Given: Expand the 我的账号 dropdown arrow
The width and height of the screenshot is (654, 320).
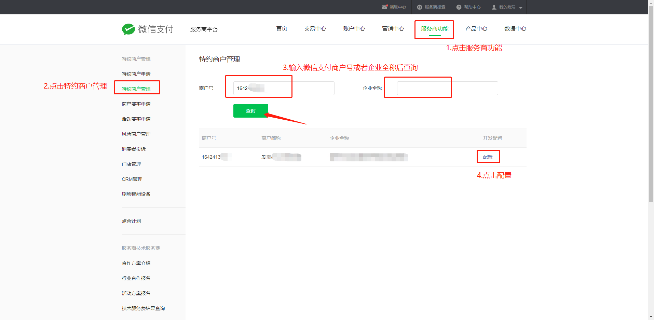Looking at the screenshot, I should [521, 8].
